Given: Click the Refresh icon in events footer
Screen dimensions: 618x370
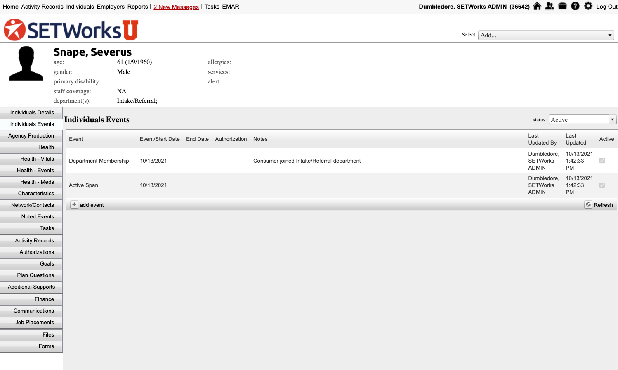Looking at the screenshot, I should (x=588, y=204).
